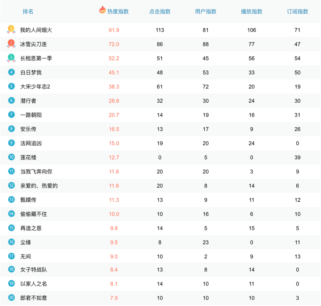Click the HOT flame icon
Image resolution: width=321 pixels, height=306 pixels.
[102, 10]
